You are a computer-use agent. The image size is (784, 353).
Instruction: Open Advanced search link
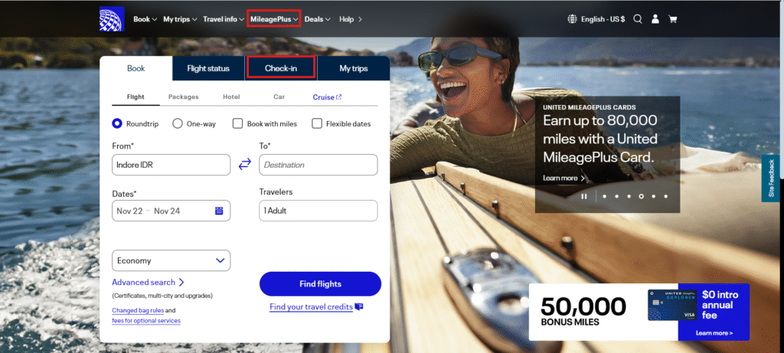point(148,283)
